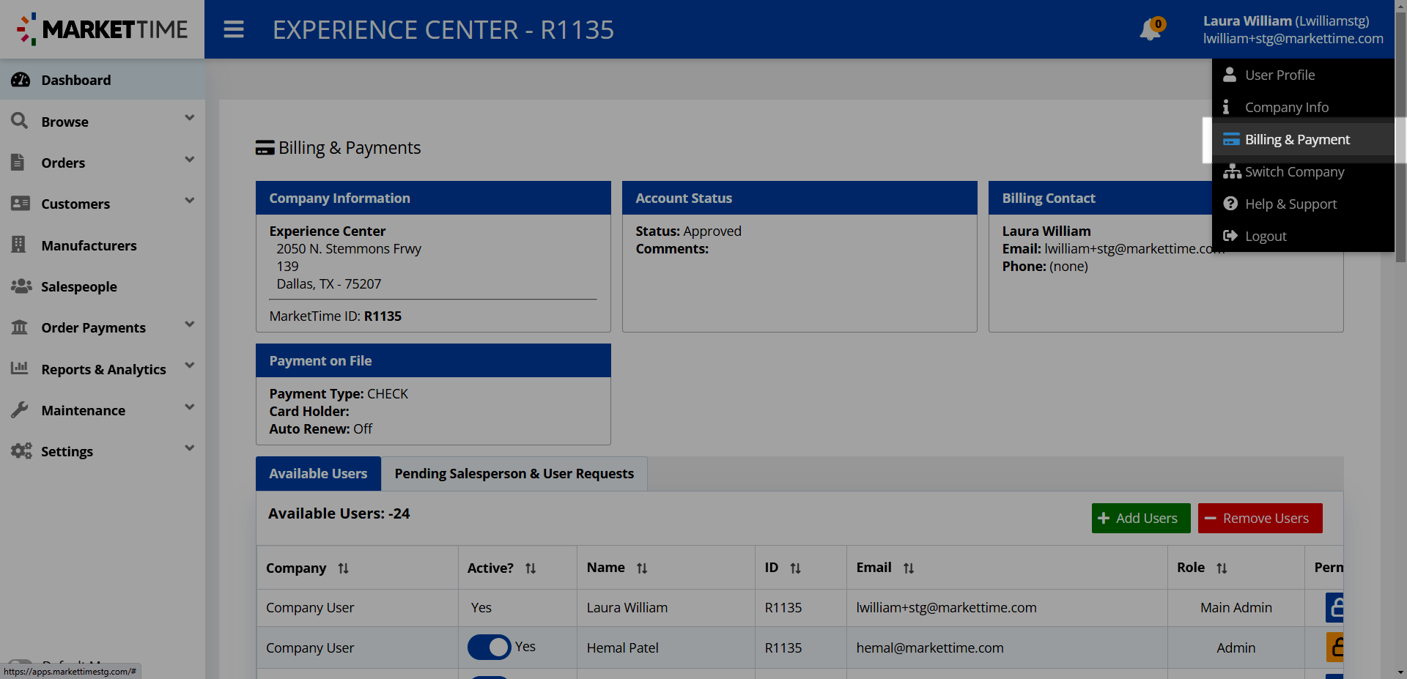Click the blue lock icon for Laura William
The width and height of the screenshot is (1407, 679).
coord(1335,608)
